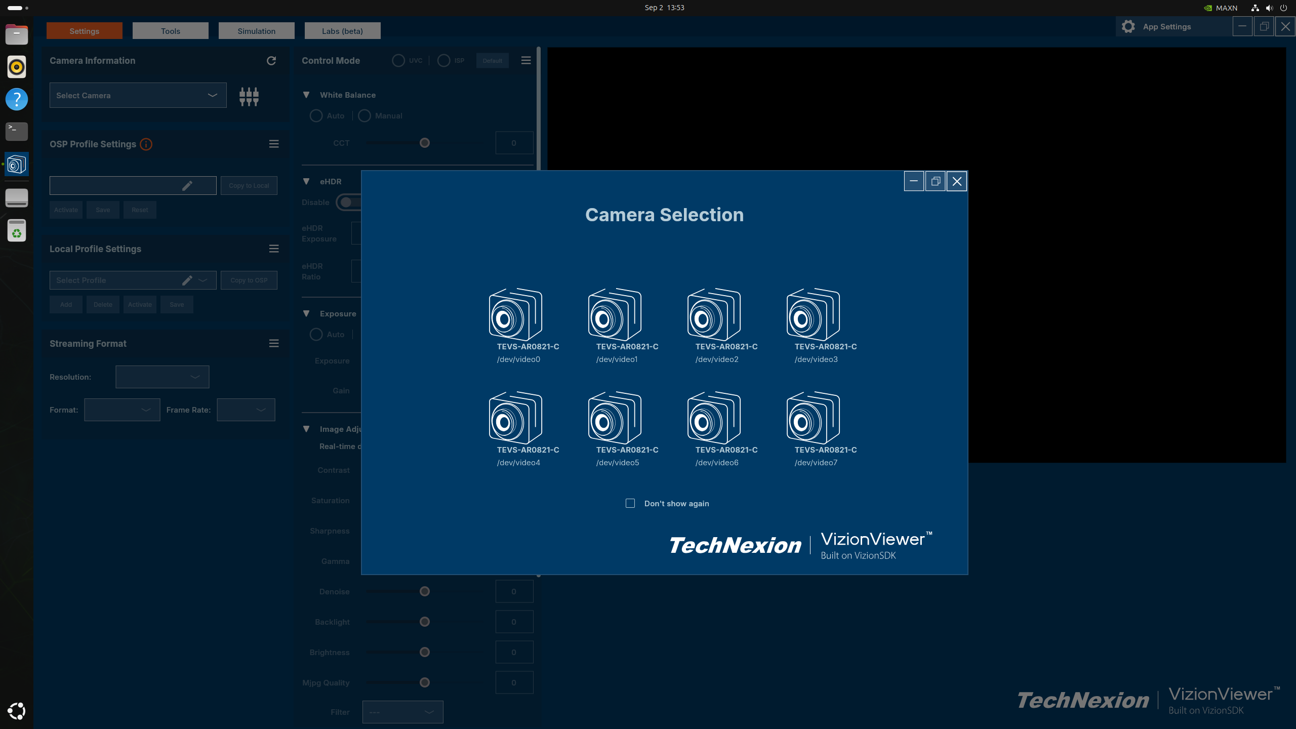This screenshot has height=729, width=1296.
Task: Open App Settings gear
Action: click(1128, 27)
